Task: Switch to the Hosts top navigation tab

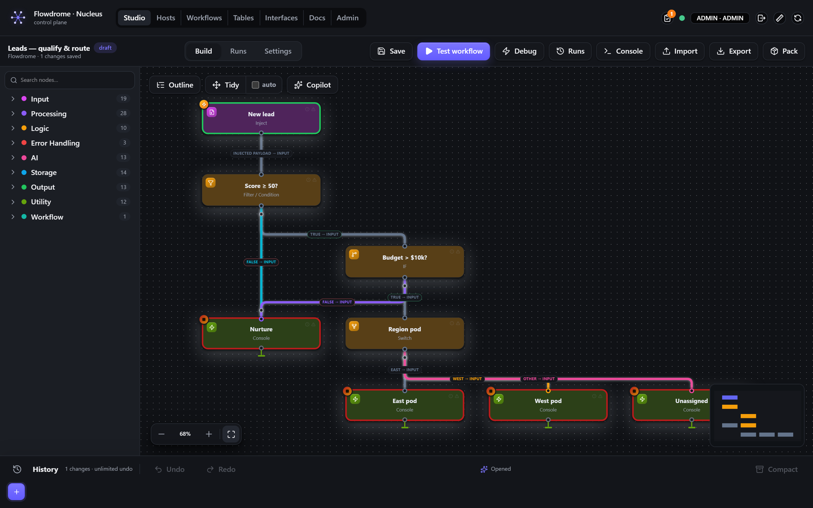Action: 166,18
